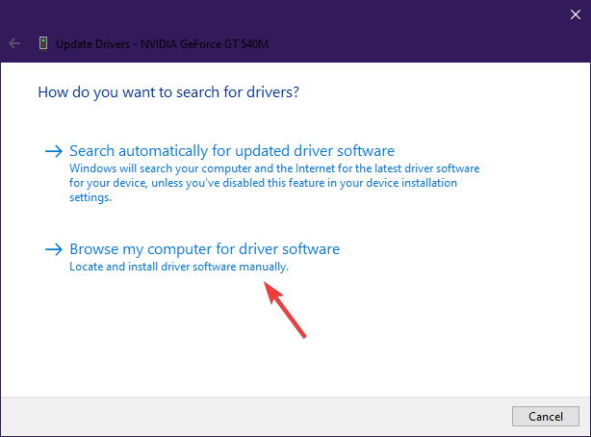The height and width of the screenshot is (437, 591).
Task: Click the back arrow in title bar
Action: pos(14,43)
